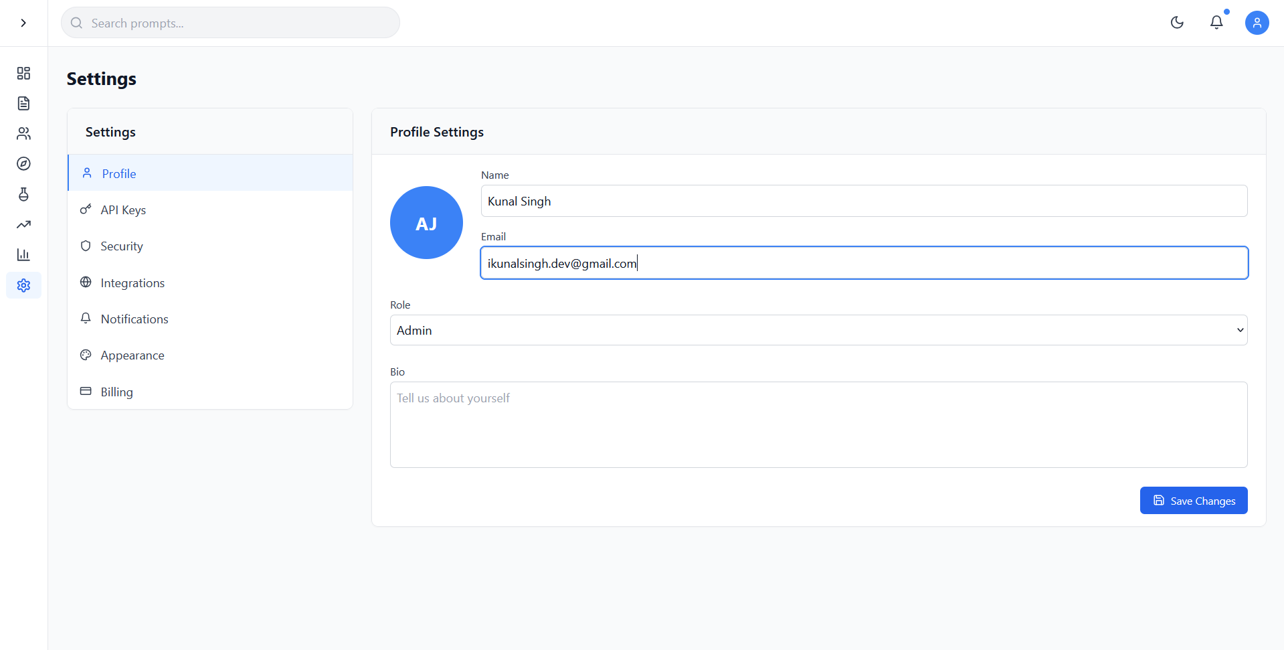1284x650 pixels.
Task: Open the team users icon in sidebar
Action: pyautogui.click(x=23, y=134)
